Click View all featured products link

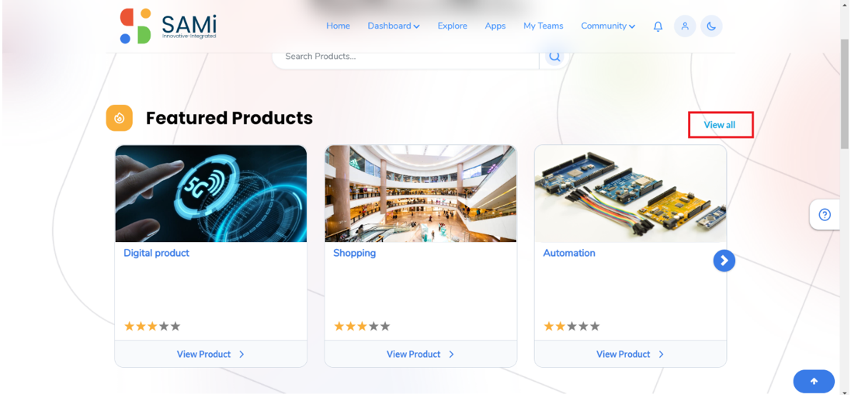point(720,125)
